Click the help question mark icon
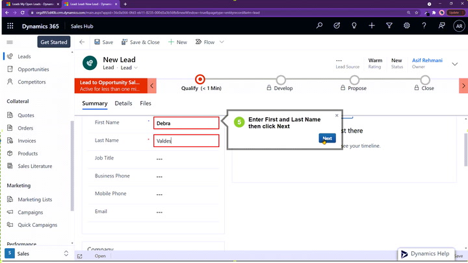Screen dimensions: 468x263 tap(424, 25)
